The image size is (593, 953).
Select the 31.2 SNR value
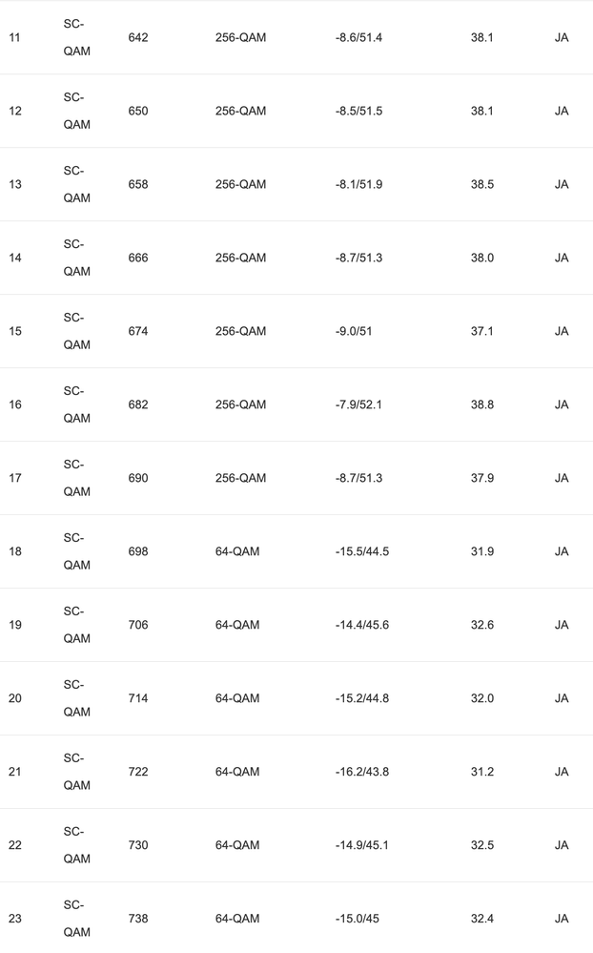[x=481, y=772]
